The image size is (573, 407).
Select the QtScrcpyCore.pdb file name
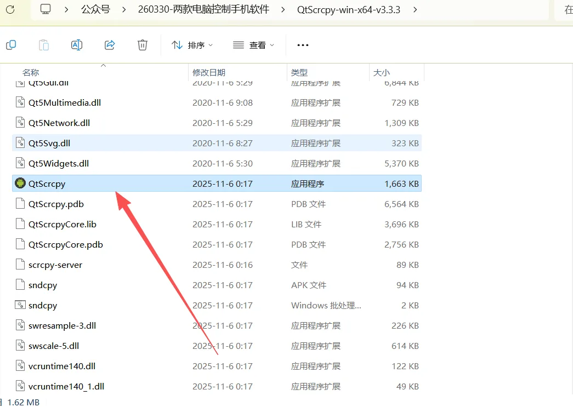coord(66,244)
